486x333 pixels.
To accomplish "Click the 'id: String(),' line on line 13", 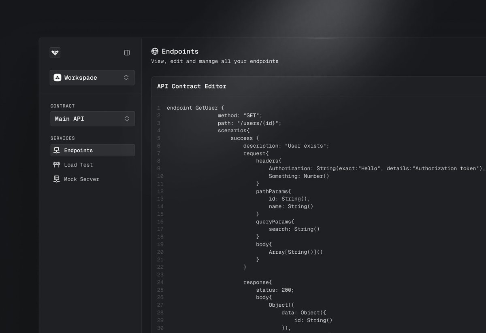I will tap(290, 199).
